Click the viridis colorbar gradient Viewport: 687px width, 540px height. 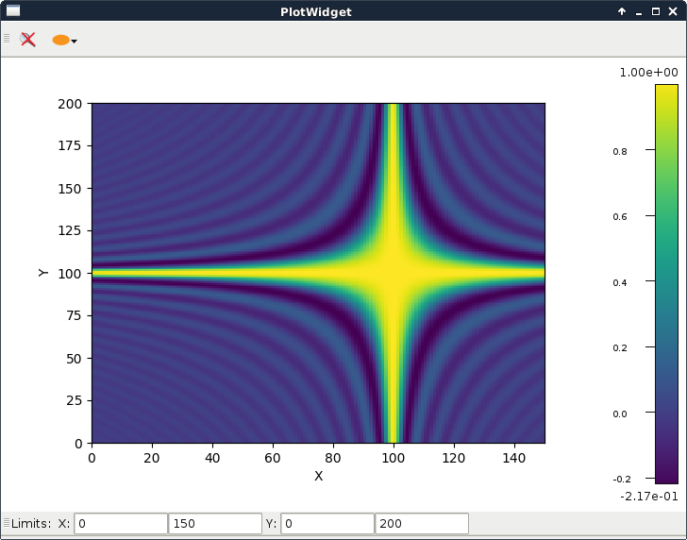(x=666, y=283)
